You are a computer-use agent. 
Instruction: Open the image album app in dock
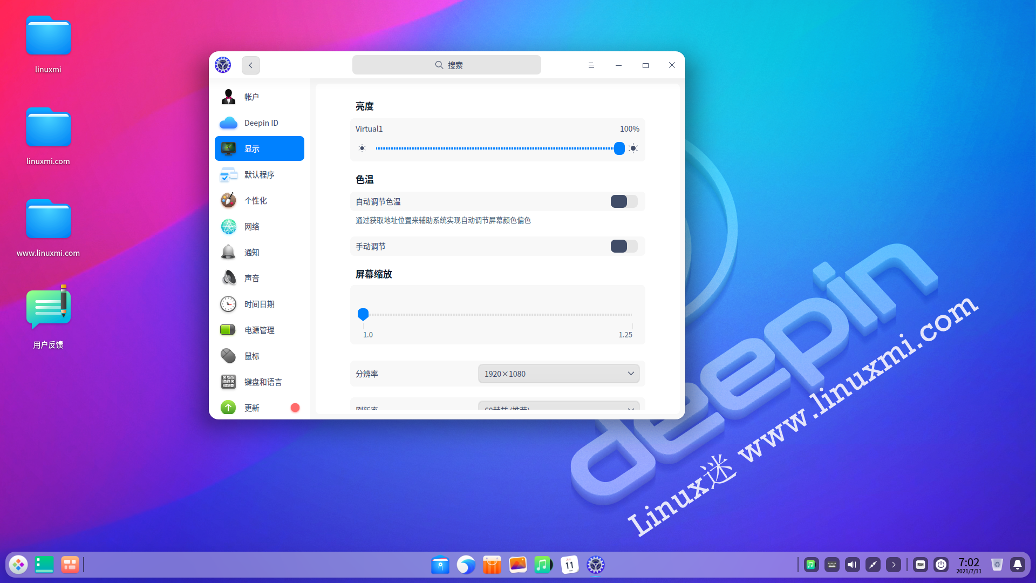click(x=518, y=565)
